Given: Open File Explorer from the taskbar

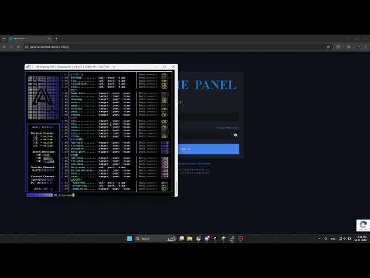Looking at the screenshot, I should tap(190, 239).
